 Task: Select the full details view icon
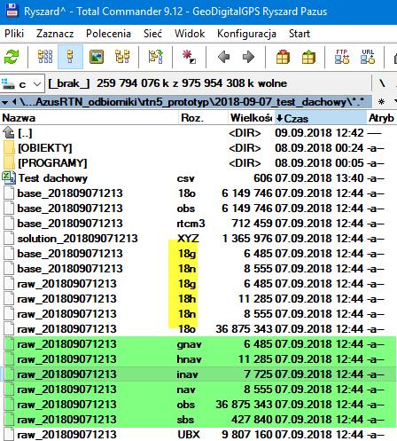pos(70,57)
